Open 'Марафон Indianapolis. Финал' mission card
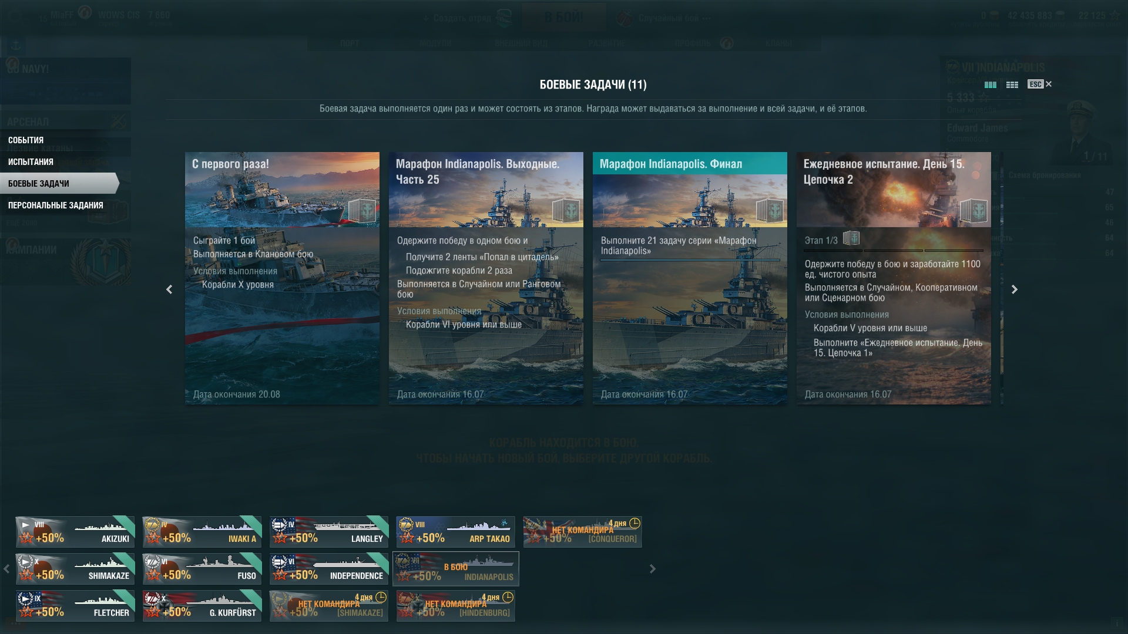 click(x=690, y=278)
